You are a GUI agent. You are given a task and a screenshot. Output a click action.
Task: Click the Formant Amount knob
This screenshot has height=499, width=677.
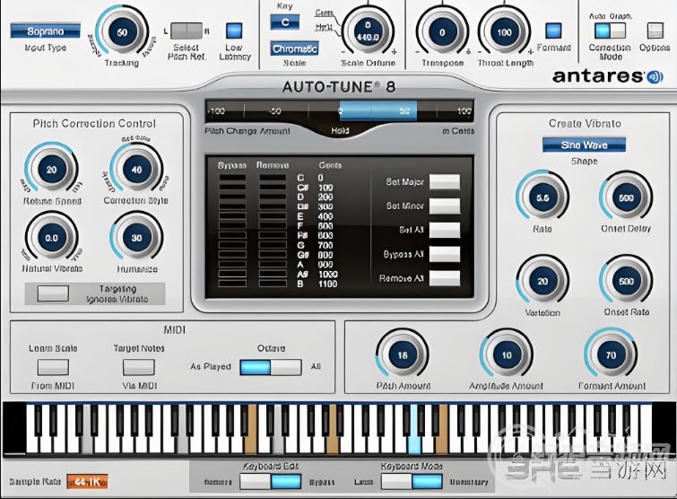[611, 355]
